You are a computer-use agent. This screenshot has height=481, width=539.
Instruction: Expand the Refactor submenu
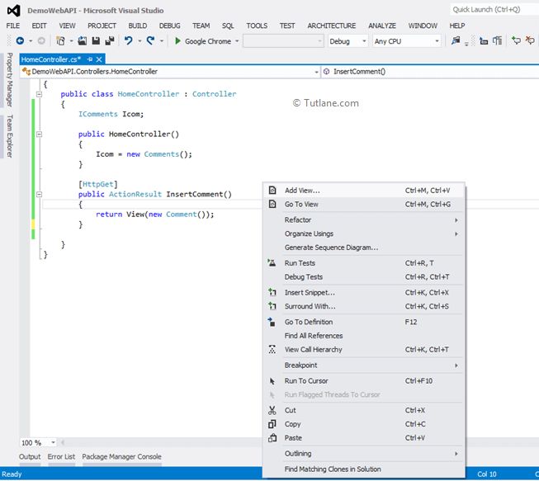(364, 220)
